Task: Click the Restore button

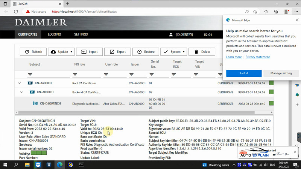Action: (x=146, y=52)
